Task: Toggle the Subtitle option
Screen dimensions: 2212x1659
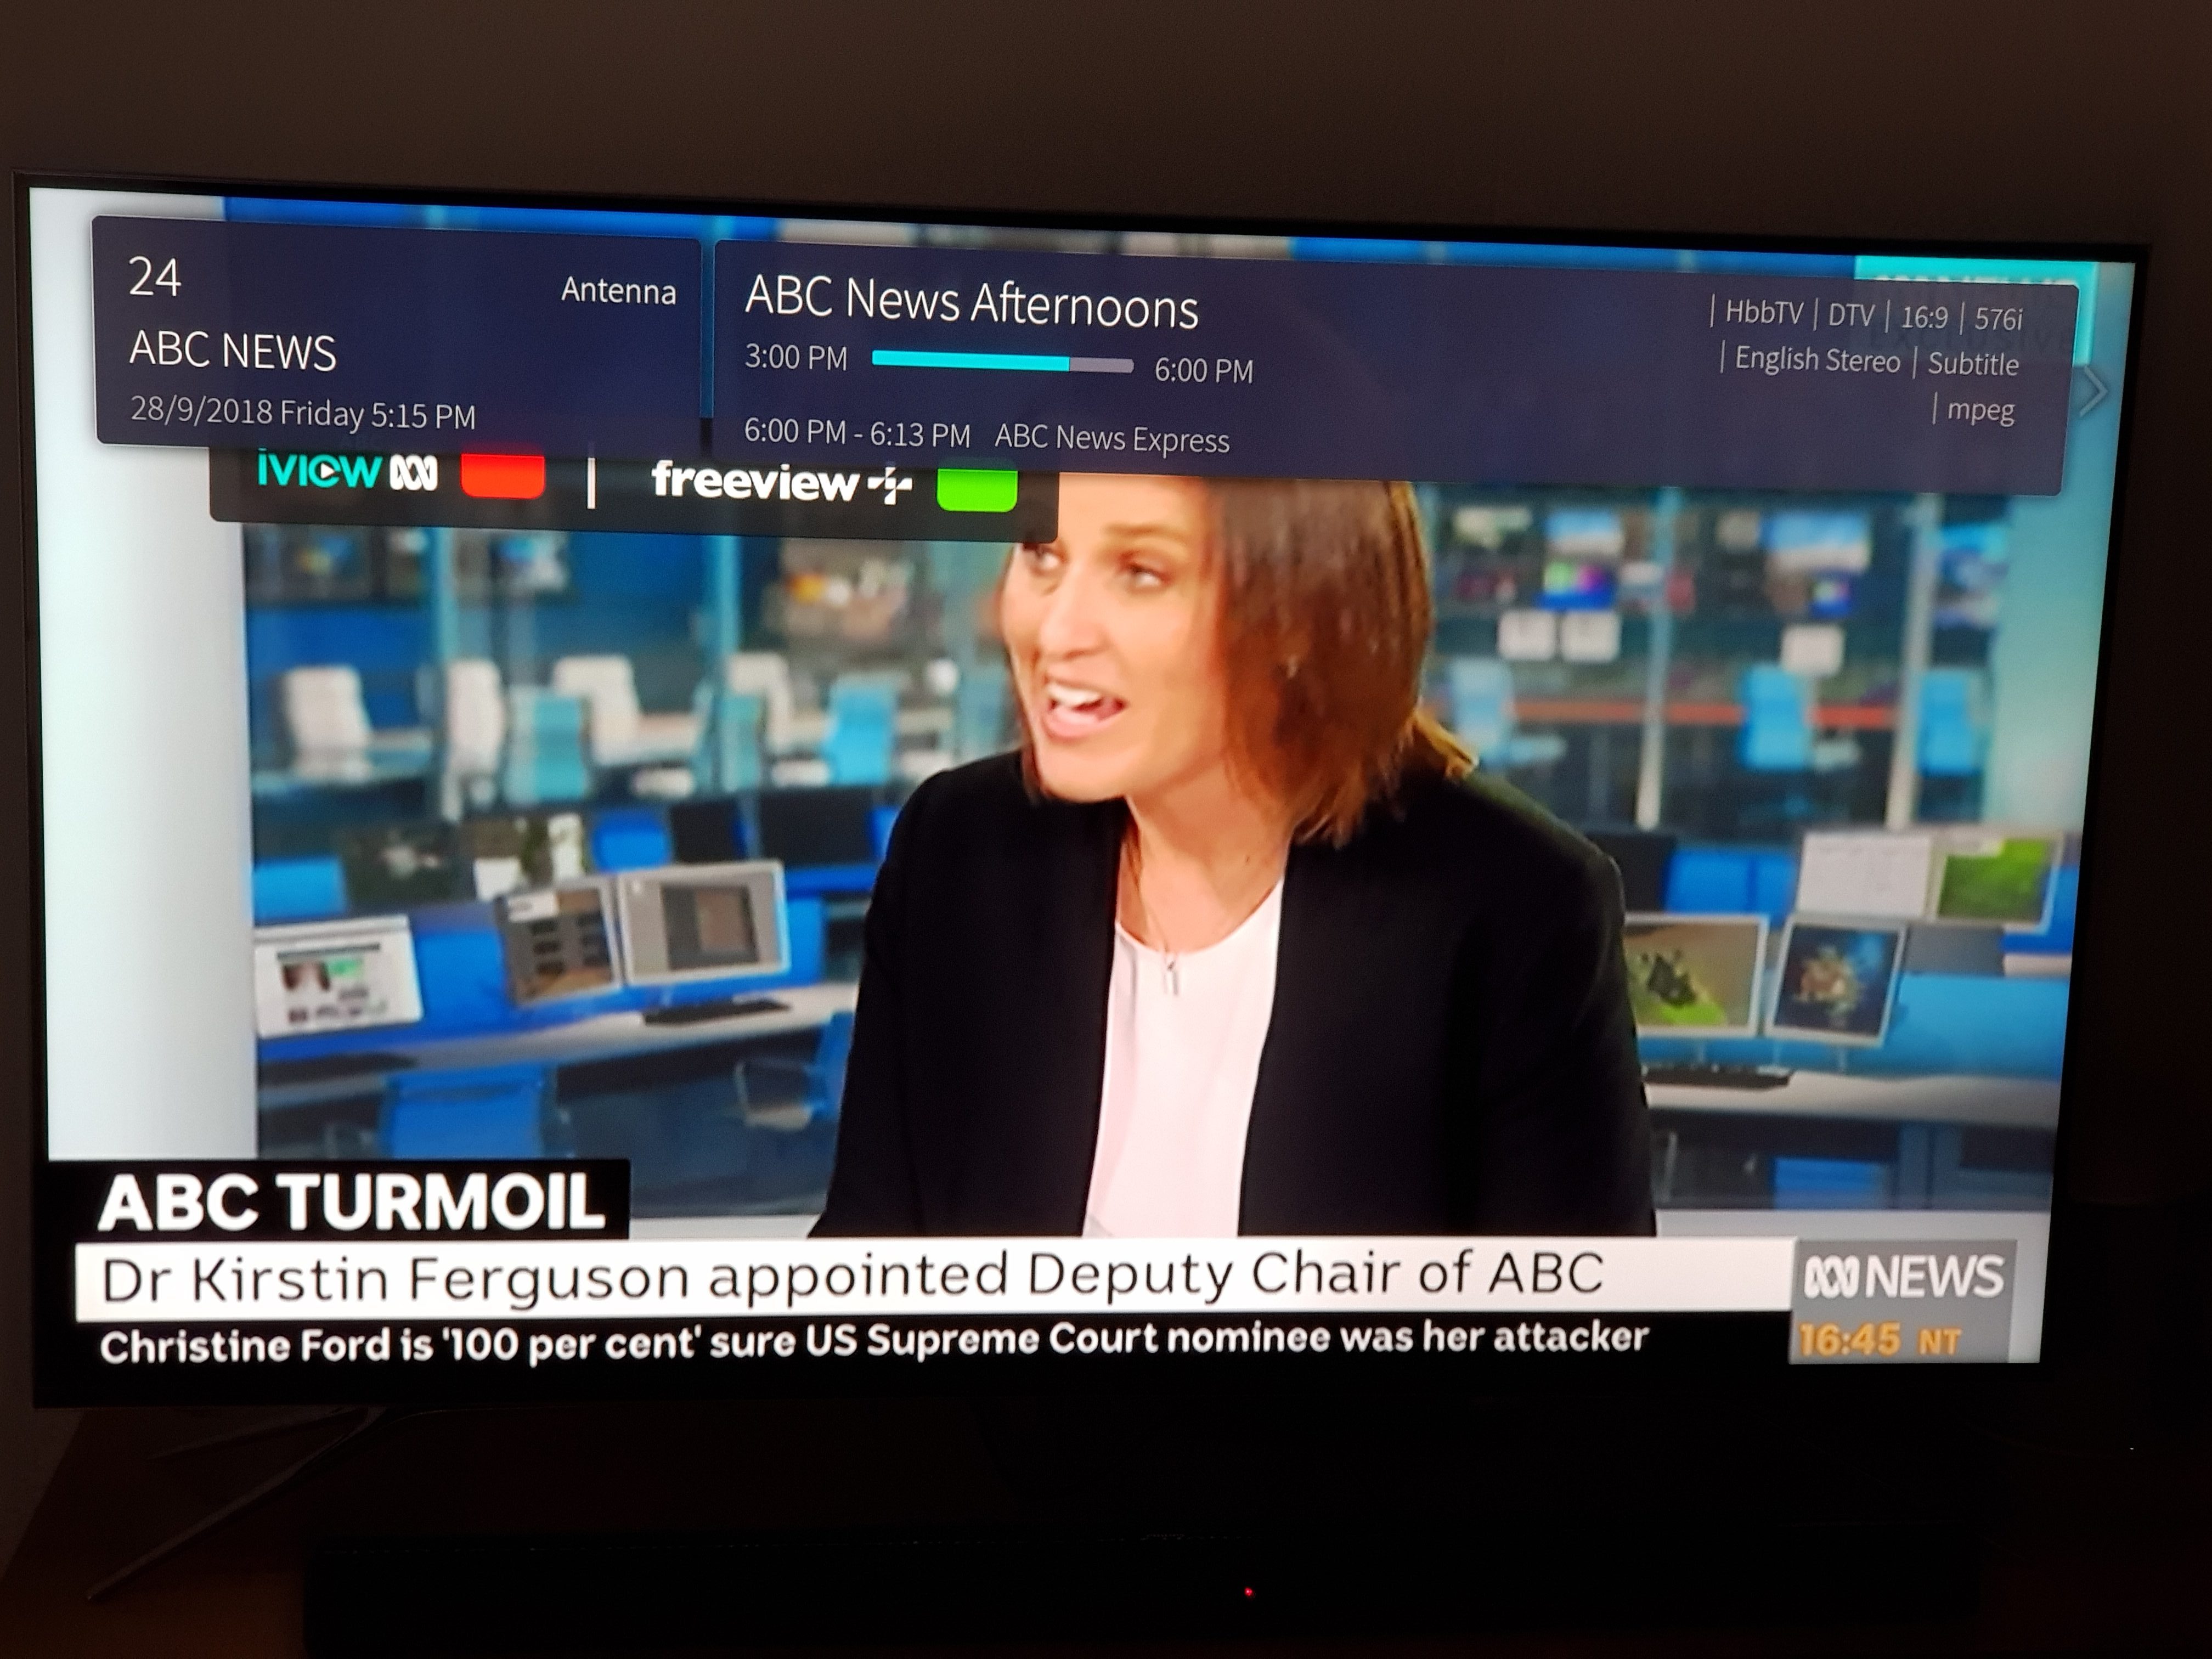Action: point(1973,364)
